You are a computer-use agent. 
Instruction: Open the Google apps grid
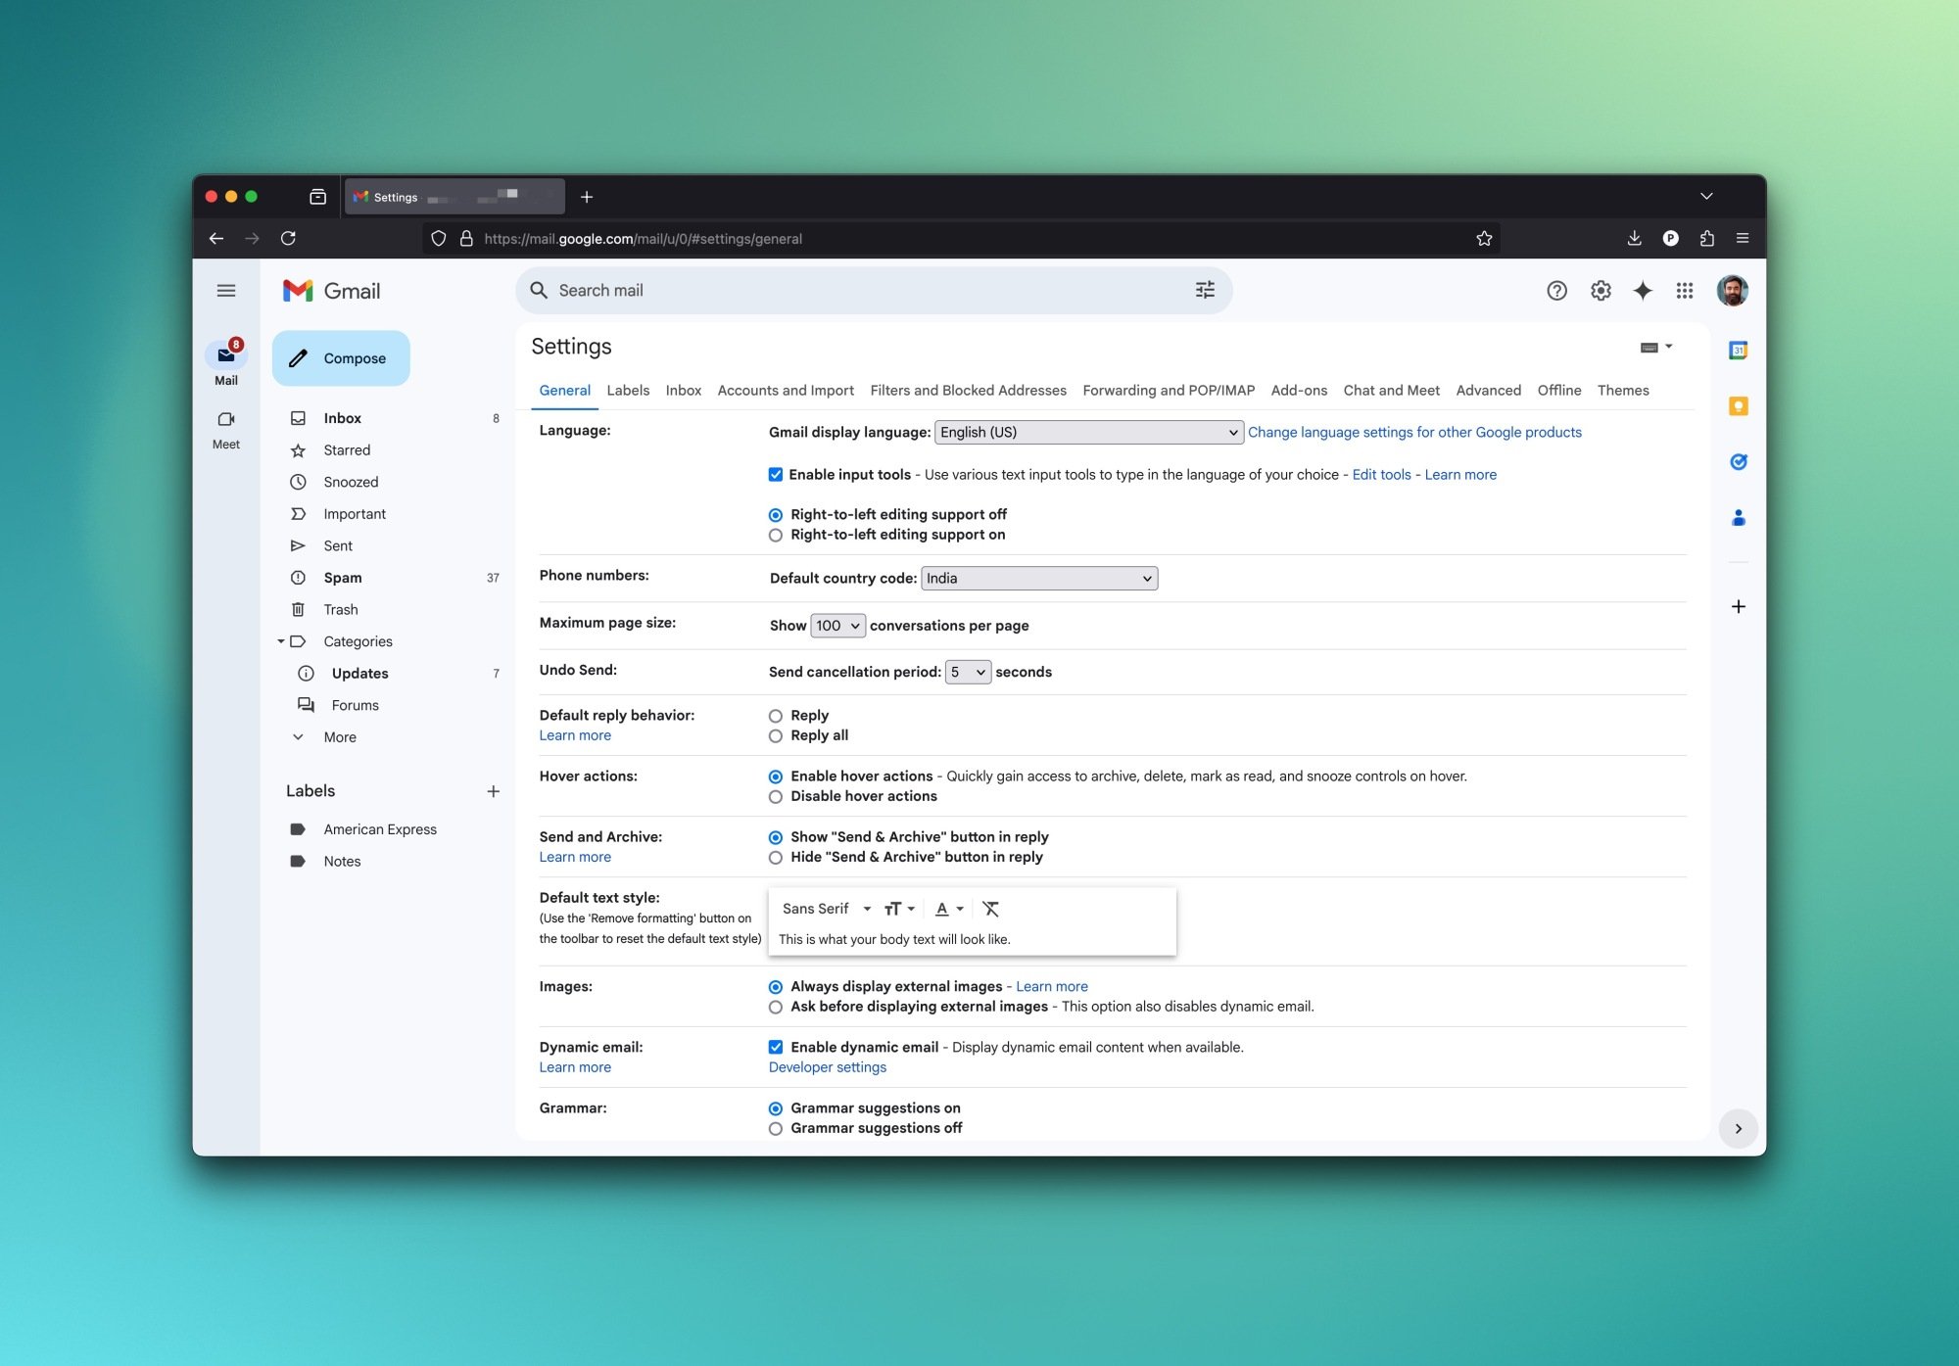[x=1685, y=291]
